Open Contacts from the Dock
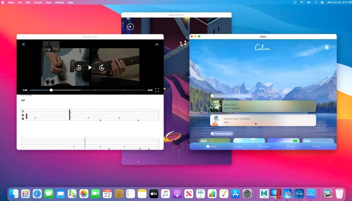The width and height of the screenshot is (352, 201). tap(119, 194)
